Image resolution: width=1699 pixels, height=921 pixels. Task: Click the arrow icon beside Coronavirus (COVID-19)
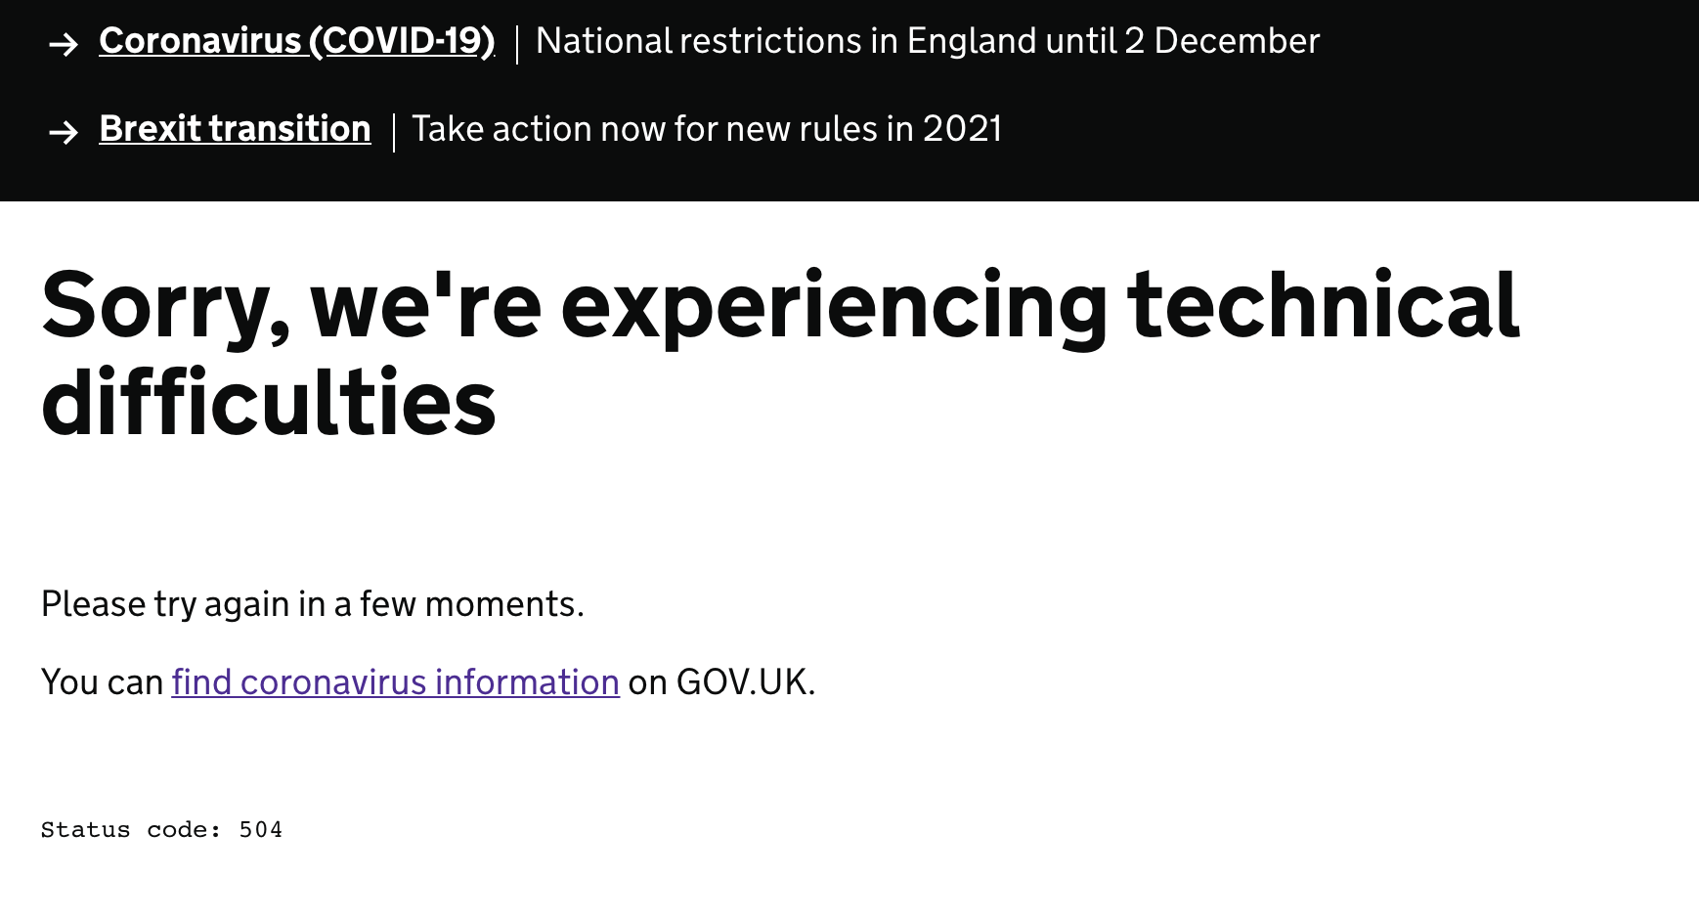click(64, 44)
